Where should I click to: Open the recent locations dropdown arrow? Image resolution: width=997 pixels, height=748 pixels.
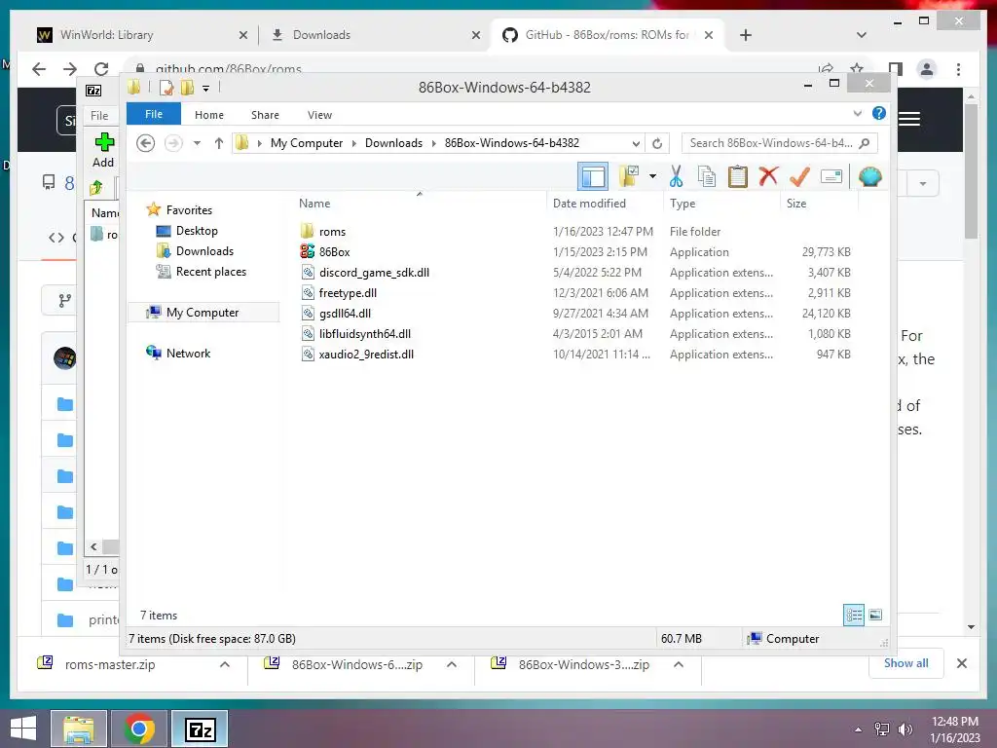[x=197, y=143]
